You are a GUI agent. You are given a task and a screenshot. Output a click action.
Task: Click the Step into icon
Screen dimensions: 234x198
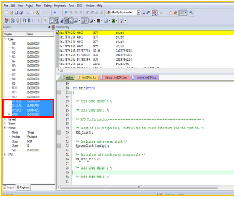click(x=24, y=20)
